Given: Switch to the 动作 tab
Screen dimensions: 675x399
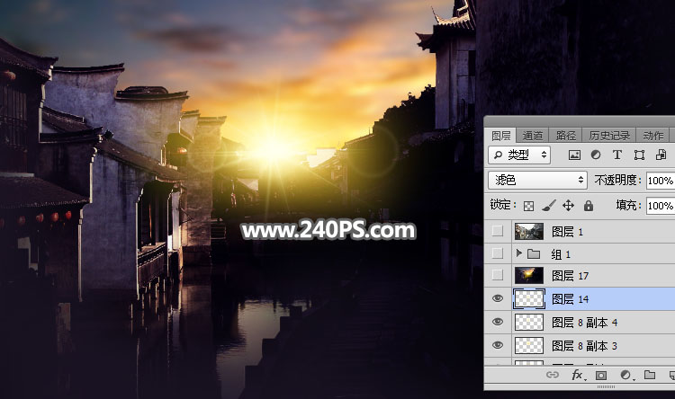Looking at the screenshot, I should tap(653, 136).
